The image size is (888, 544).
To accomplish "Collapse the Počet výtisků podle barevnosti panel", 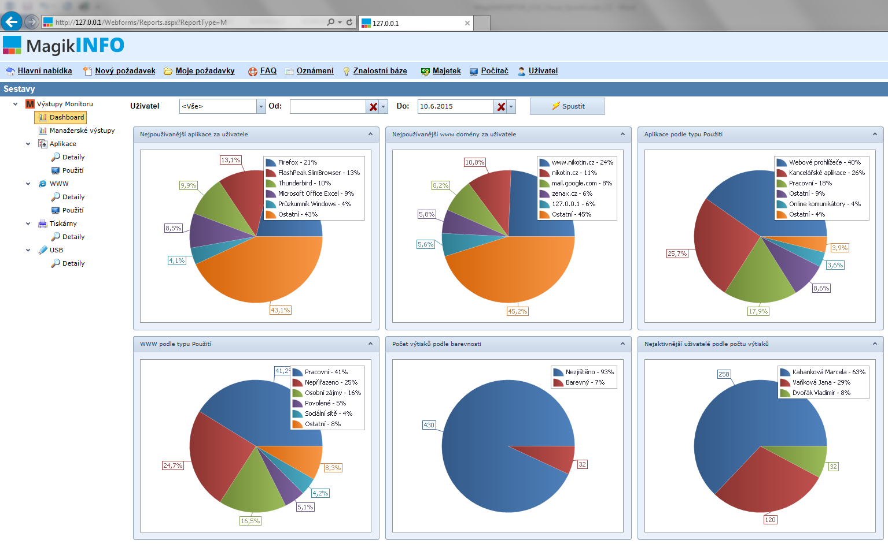I will pyautogui.click(x=622, y=344).
